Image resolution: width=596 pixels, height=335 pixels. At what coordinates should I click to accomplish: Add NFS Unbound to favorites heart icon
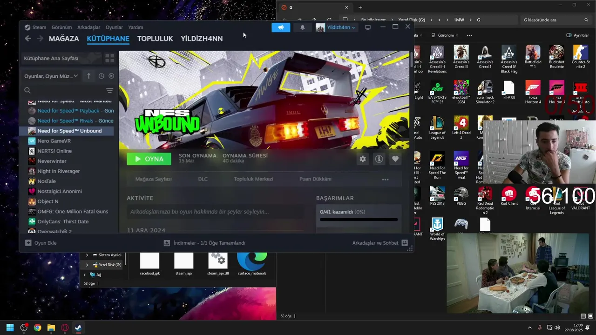click(395, 159)
